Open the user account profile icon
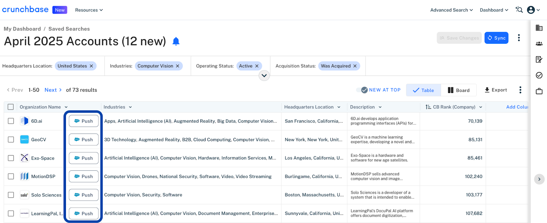The image size is (547, 223). pos(531,10)
